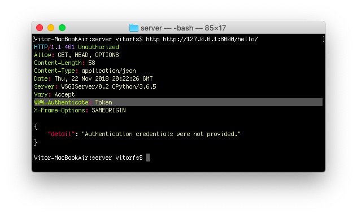Click the window title 'server — -bash — 85×17'
Screen dimensions: 357x214
(183, 28)
